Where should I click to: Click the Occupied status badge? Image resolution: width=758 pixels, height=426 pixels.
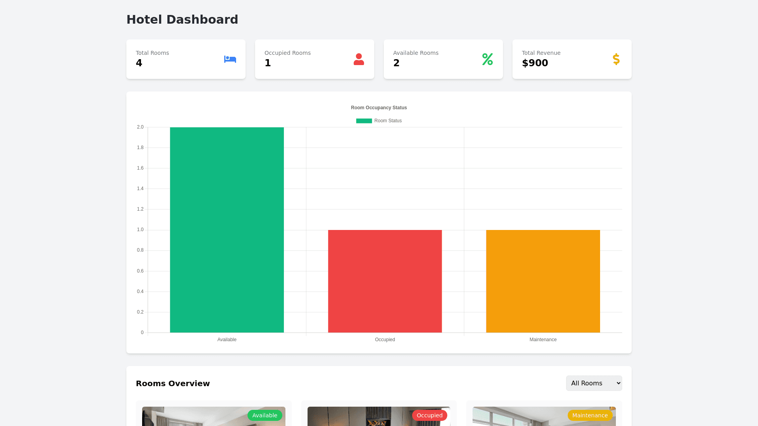click(x=430, y=415)
